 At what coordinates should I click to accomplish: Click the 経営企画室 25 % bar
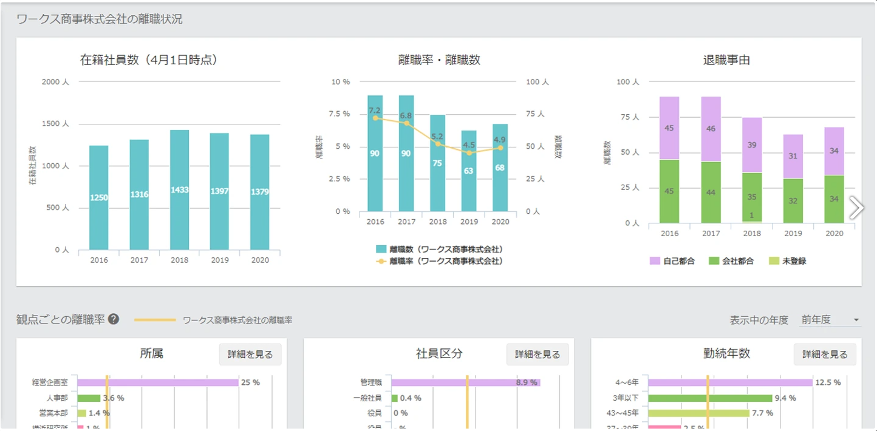point(158,382)
